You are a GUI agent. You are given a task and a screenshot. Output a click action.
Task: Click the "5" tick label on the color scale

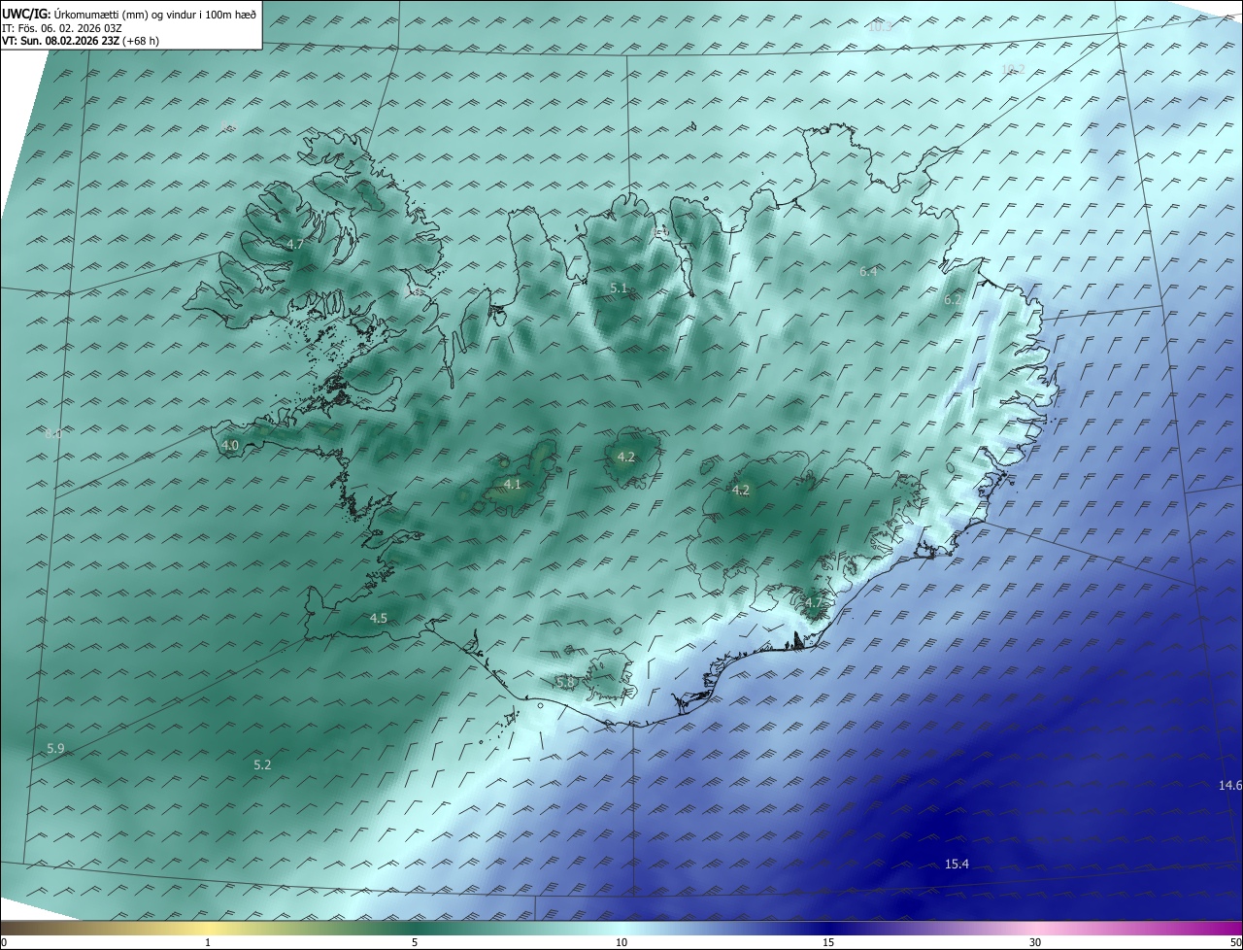click(x=415, y=942)
